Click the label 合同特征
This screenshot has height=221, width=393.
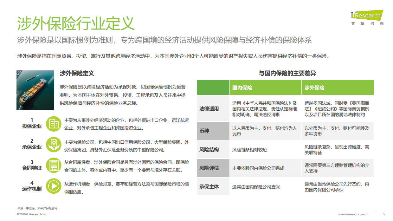pyautogui.click(x=32, y=168)
